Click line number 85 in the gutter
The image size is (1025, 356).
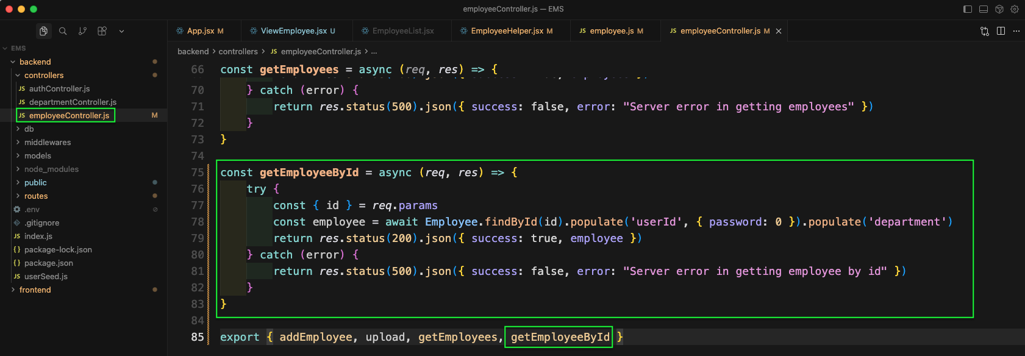pos(197,336)
